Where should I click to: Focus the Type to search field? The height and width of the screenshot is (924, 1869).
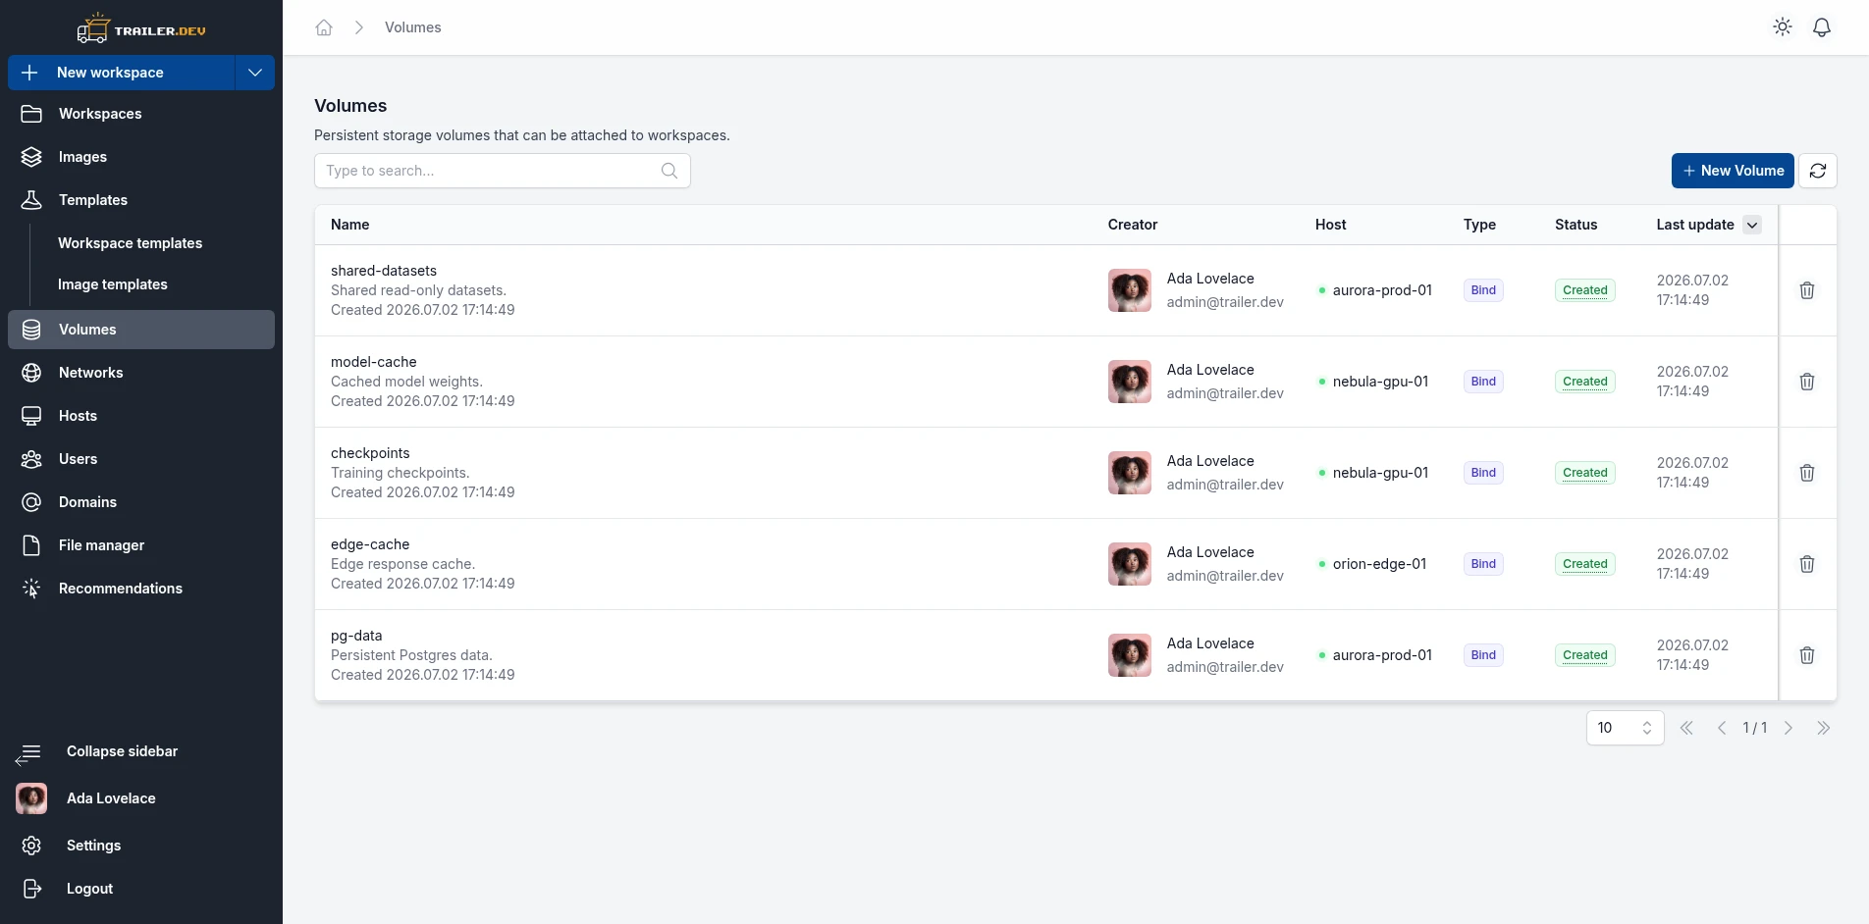coord(502,171)
